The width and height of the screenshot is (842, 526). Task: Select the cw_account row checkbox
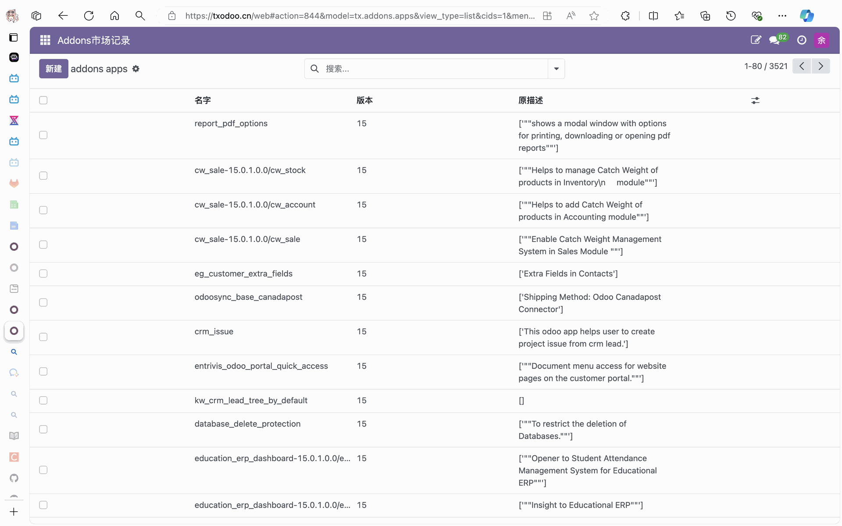[x=43, y=210]
